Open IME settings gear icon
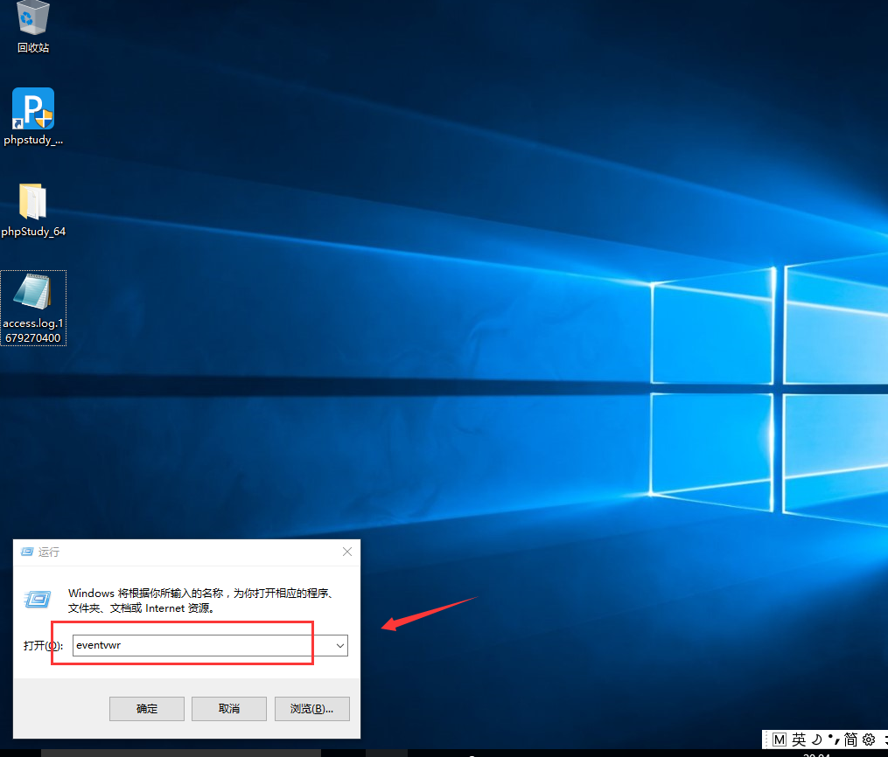888x757 pixels. (868, 740)
